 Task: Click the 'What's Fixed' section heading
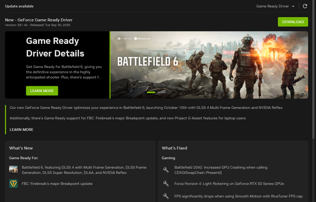(x=174, y=148)
